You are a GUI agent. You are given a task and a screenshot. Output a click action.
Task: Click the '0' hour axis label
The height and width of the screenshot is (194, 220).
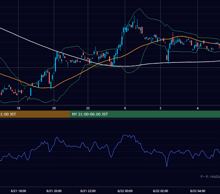tap(125, 108)
